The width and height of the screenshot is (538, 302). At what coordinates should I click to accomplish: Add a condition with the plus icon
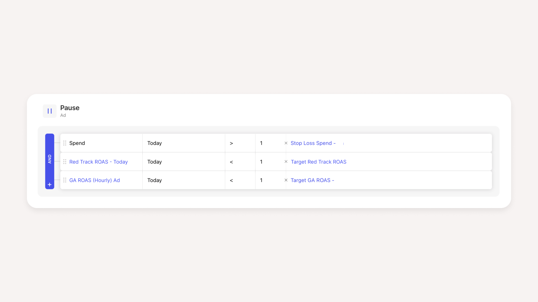pos(50,185)
